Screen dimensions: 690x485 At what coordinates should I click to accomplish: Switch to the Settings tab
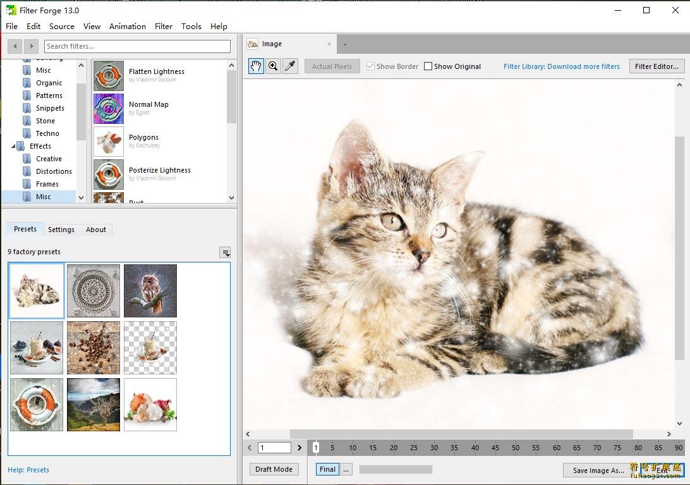click(x=61, y=230)
